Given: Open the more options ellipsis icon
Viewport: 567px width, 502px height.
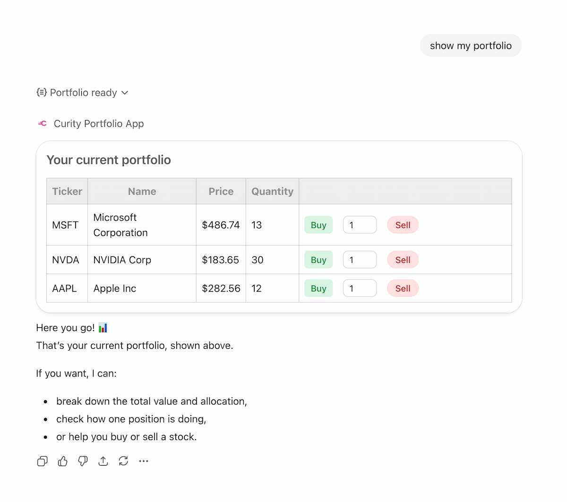Looking at the screenshot, I should (144, 461).
